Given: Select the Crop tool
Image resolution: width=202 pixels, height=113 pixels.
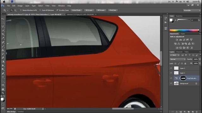Looking at the screenshot, I should [x=3, y=34].
